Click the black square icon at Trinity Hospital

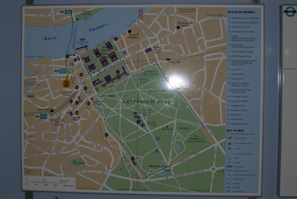tap(129, 31)
